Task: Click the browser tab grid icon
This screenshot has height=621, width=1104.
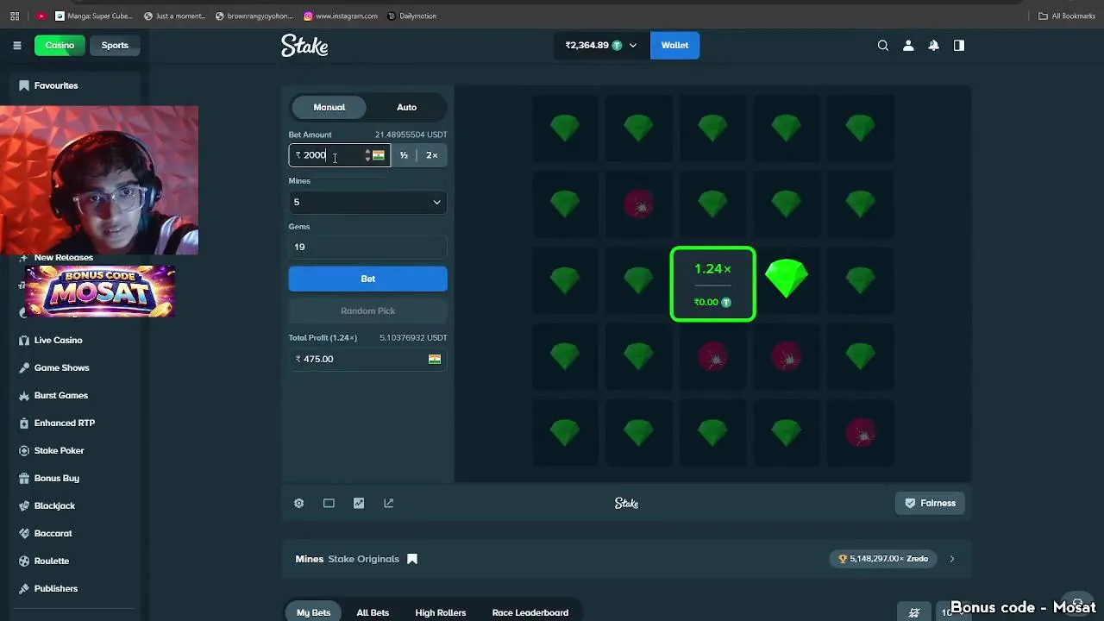Action: [15, 16]
